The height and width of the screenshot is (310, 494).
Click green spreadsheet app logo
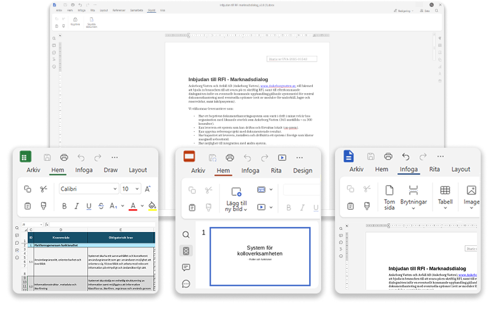tap(25, 157)
